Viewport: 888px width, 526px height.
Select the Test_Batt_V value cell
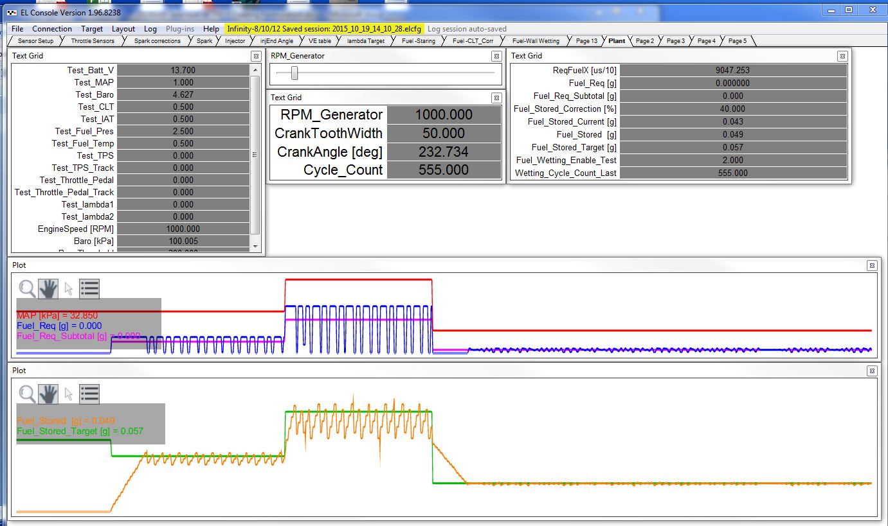[x=183, y=71]
